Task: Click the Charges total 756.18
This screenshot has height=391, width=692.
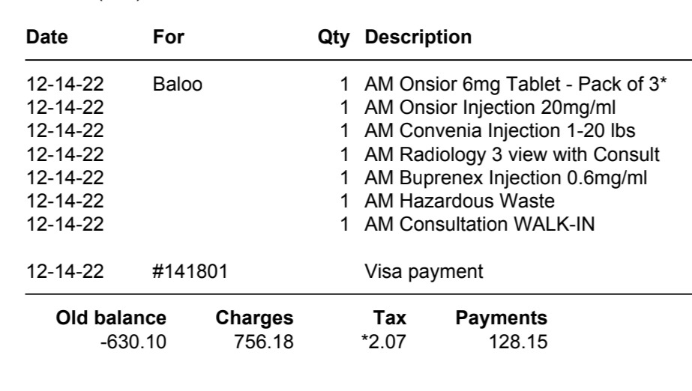Action: 263,342
